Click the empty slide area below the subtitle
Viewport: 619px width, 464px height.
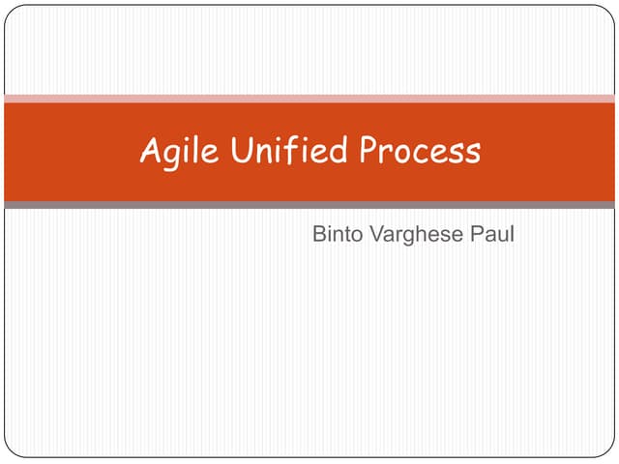click(x=309, y=358)
